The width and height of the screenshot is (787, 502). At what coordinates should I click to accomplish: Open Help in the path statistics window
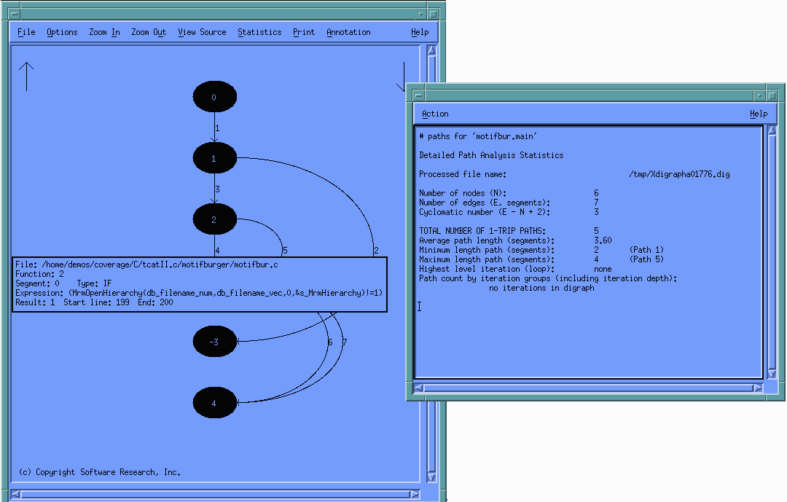click(x=758, y=114)
